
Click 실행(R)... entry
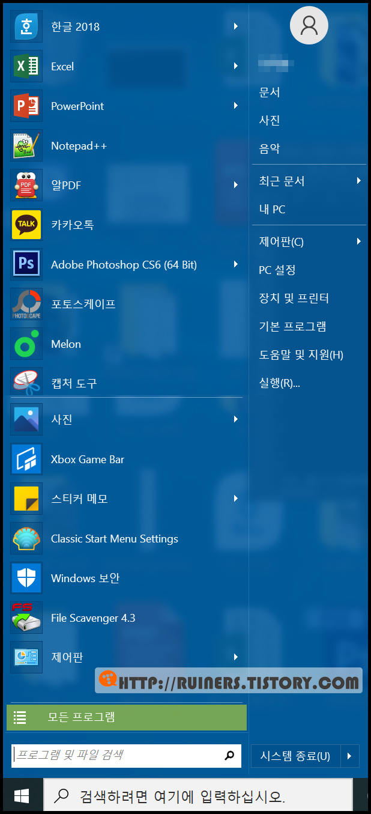(x=279, y=383)
